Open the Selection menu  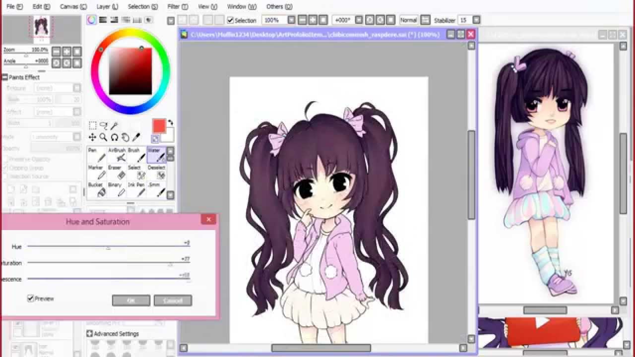(143, 6)
